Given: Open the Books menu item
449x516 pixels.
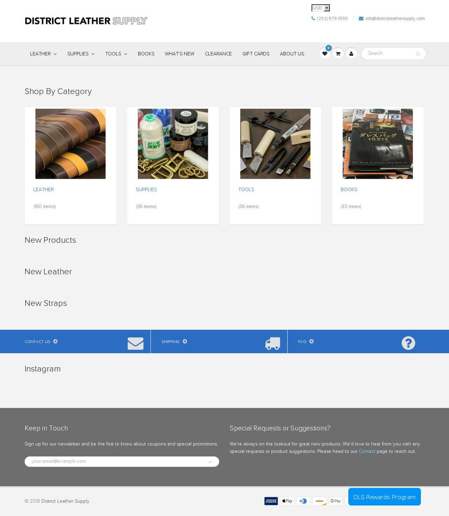Looking at the screenshot, I should [x=146, y=54].
